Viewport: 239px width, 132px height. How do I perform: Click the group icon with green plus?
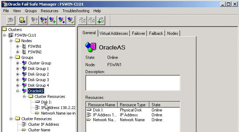pyautogui.click(x=53, y=20)
